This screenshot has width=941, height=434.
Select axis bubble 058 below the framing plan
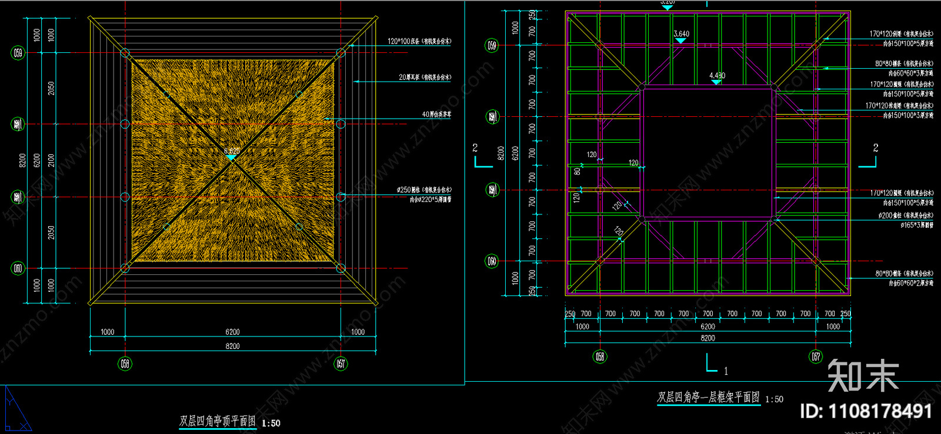(x=600, y=356)
